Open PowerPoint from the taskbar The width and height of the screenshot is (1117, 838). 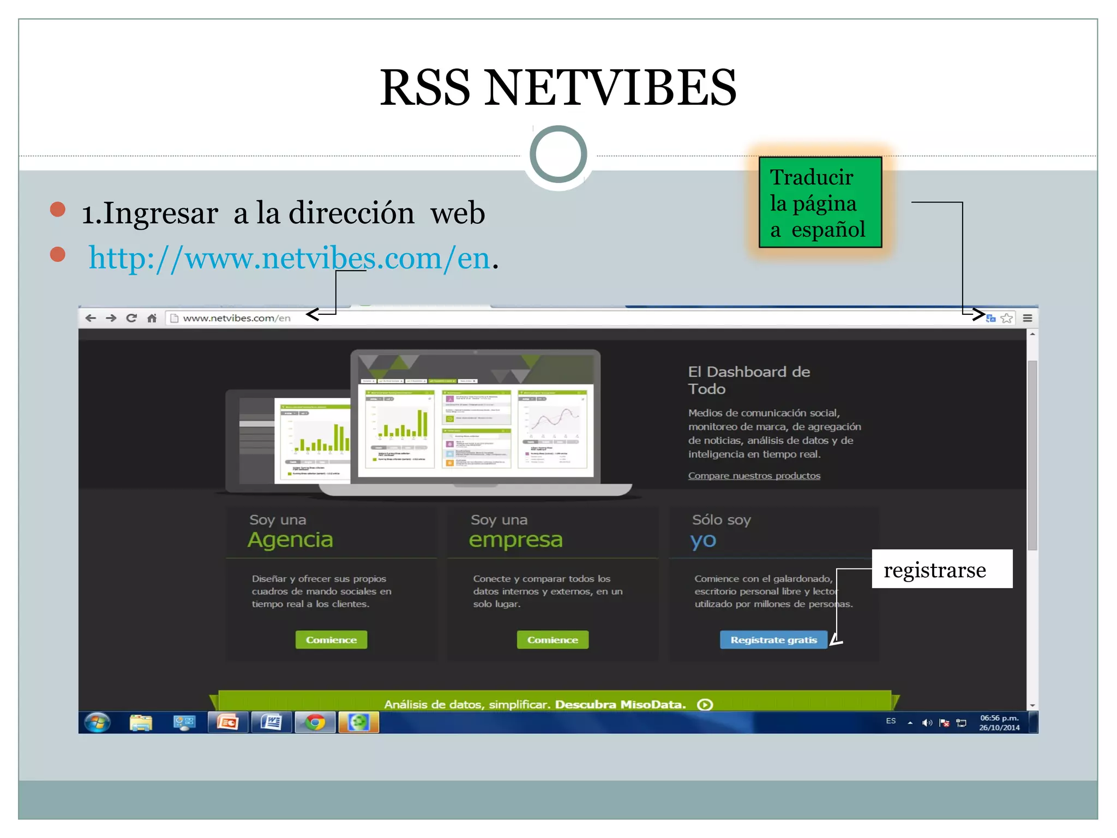(x=227, y=723)
